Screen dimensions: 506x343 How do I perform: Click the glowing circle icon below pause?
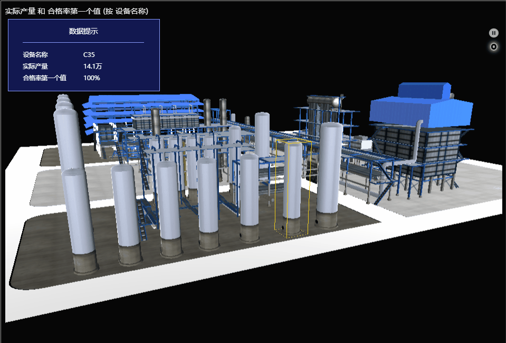[x=493, y=46]
